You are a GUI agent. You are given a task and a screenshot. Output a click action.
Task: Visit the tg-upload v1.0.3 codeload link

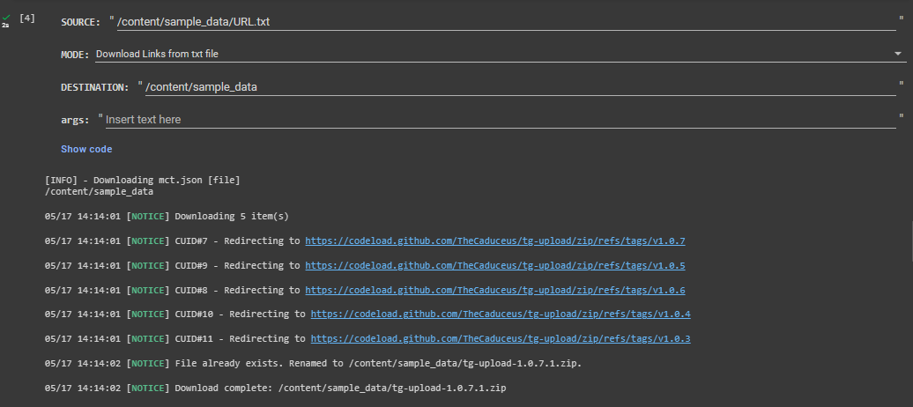[501, 338]
